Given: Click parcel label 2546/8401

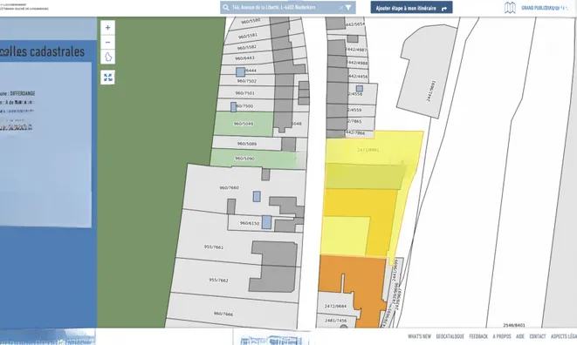Looking at the screenshot, I should tap(514, 325).
